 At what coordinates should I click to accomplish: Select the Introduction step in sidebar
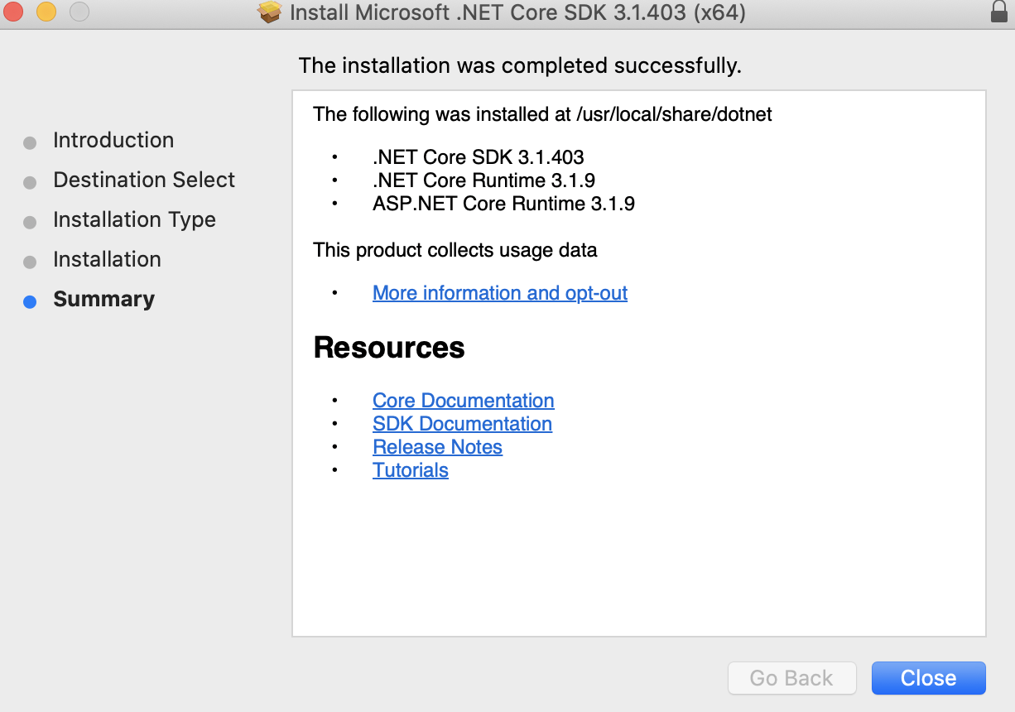coord(113,140)
